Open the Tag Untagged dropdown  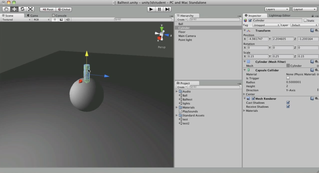pyautogui.click(x=266, y=25)
